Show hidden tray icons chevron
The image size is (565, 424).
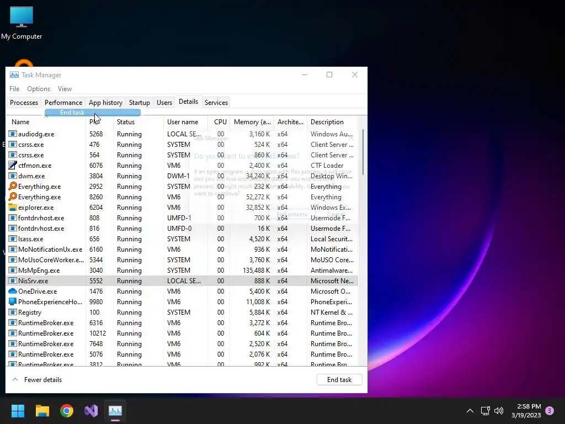470,411
